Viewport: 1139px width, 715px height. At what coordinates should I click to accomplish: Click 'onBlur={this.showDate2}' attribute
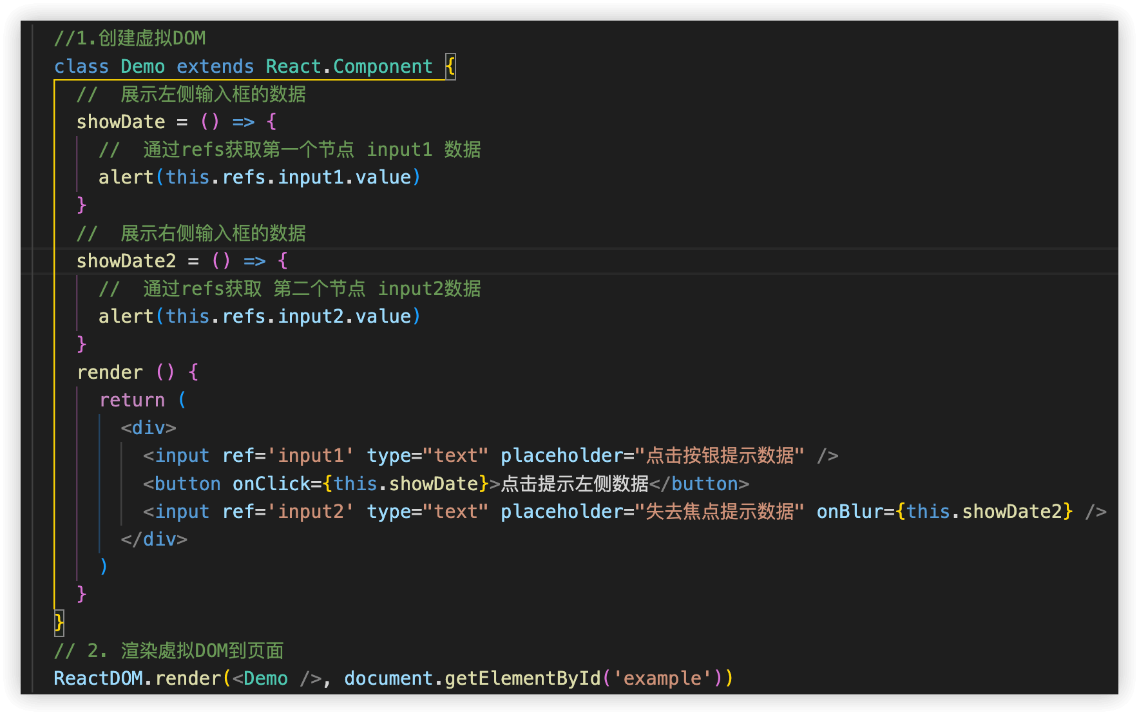click(x=945, y=511)
